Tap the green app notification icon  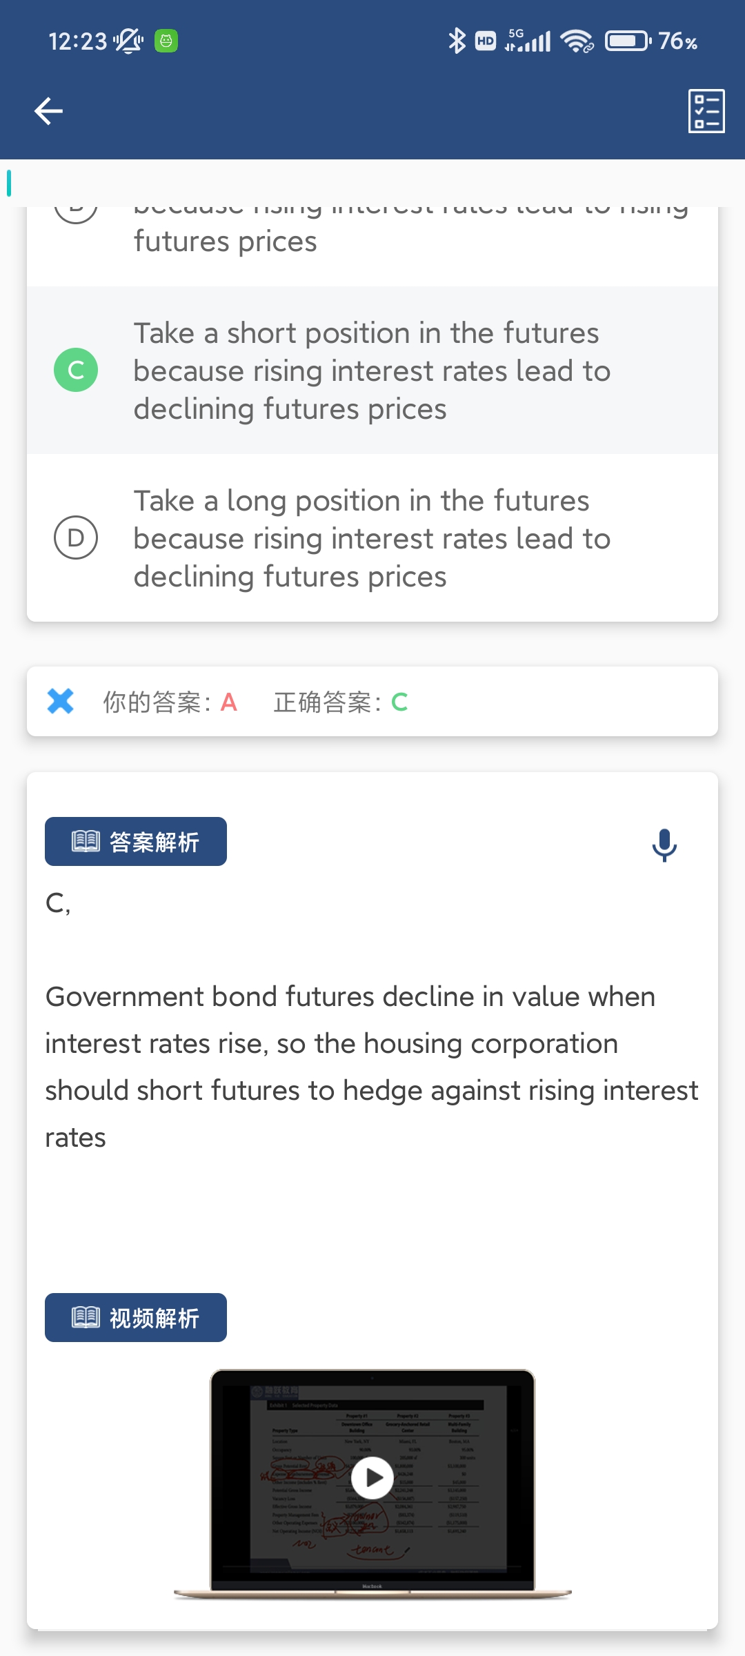click(166, 41)
